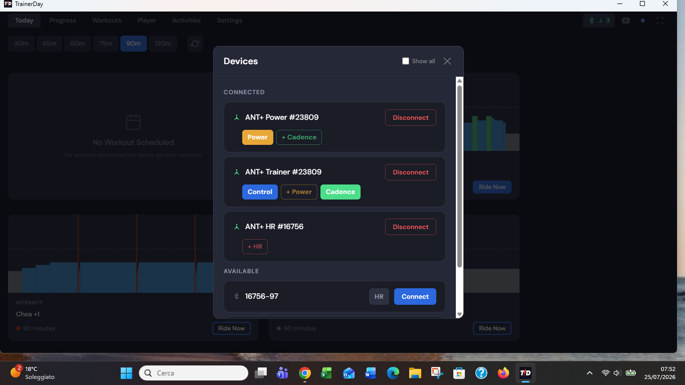Open the Settings tab

click(x=230, y=21)
